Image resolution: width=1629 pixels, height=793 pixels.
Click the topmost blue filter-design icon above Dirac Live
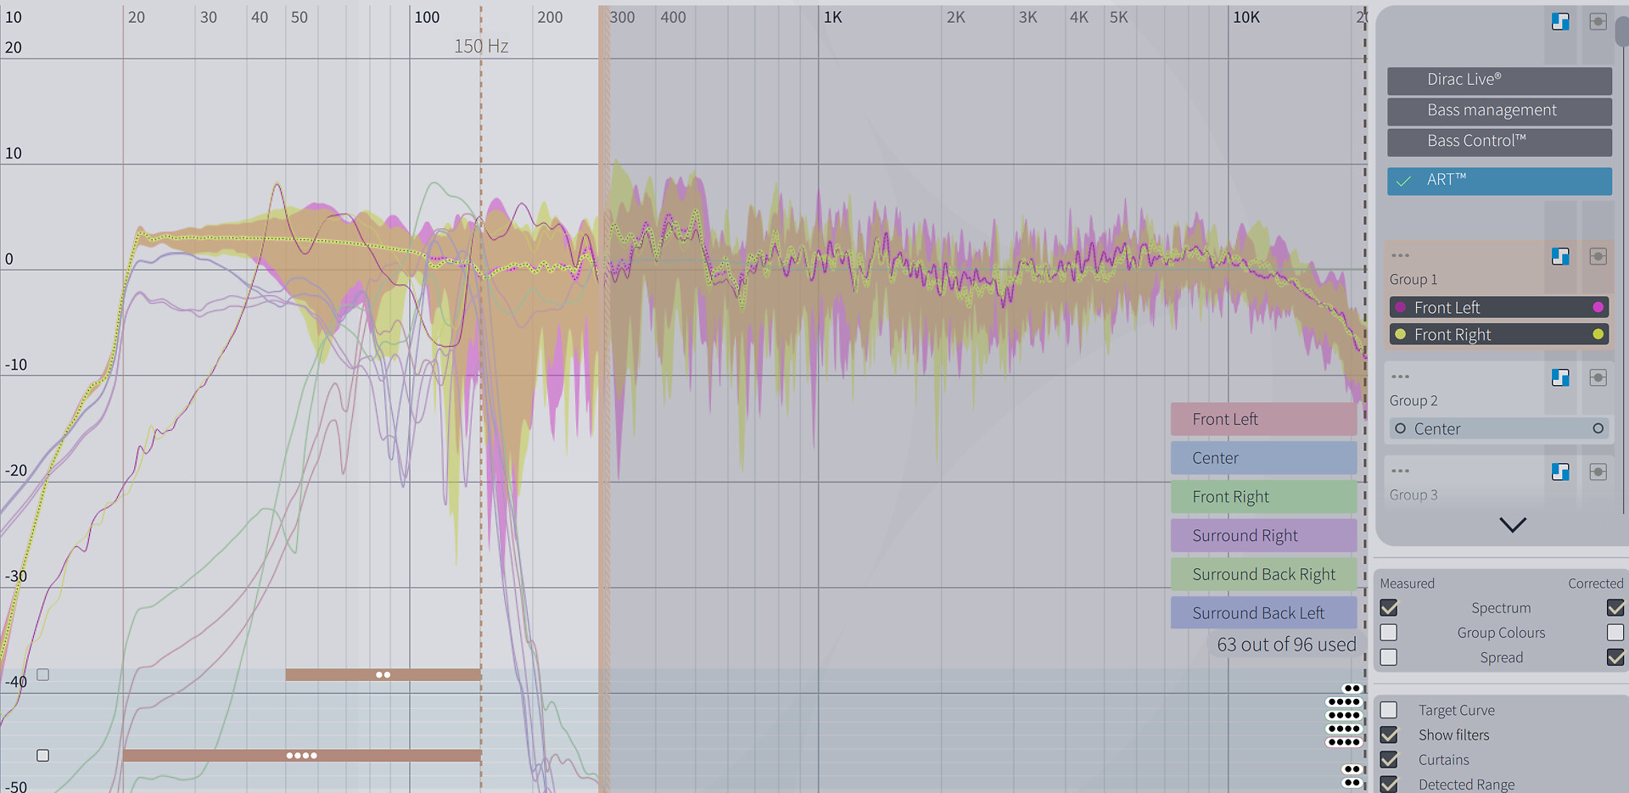tap(1559, 22)
